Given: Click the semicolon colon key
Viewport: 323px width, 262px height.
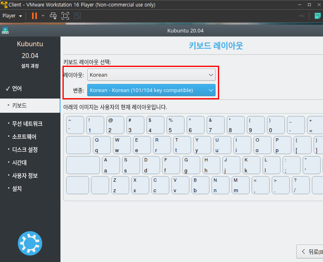Looking at the screenshot, I should coord(291,165).
